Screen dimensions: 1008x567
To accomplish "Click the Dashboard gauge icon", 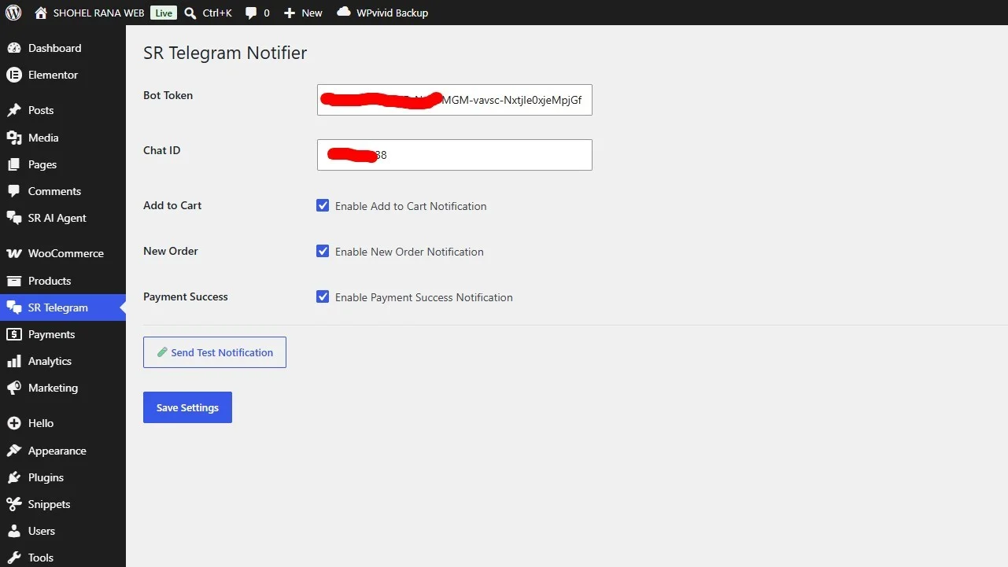I will 13,48.
